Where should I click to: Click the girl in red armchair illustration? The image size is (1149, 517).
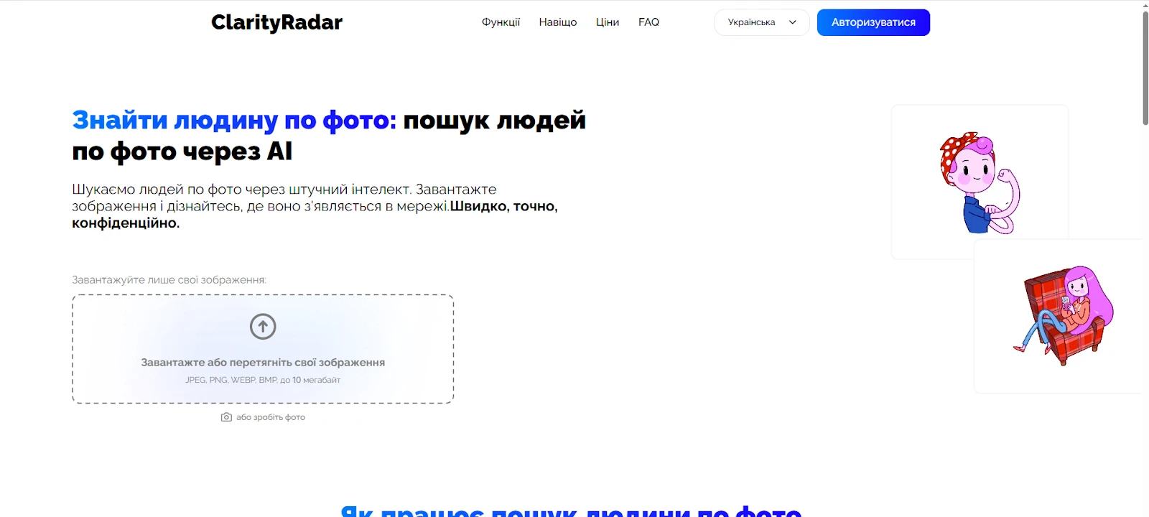[1064, 316]
